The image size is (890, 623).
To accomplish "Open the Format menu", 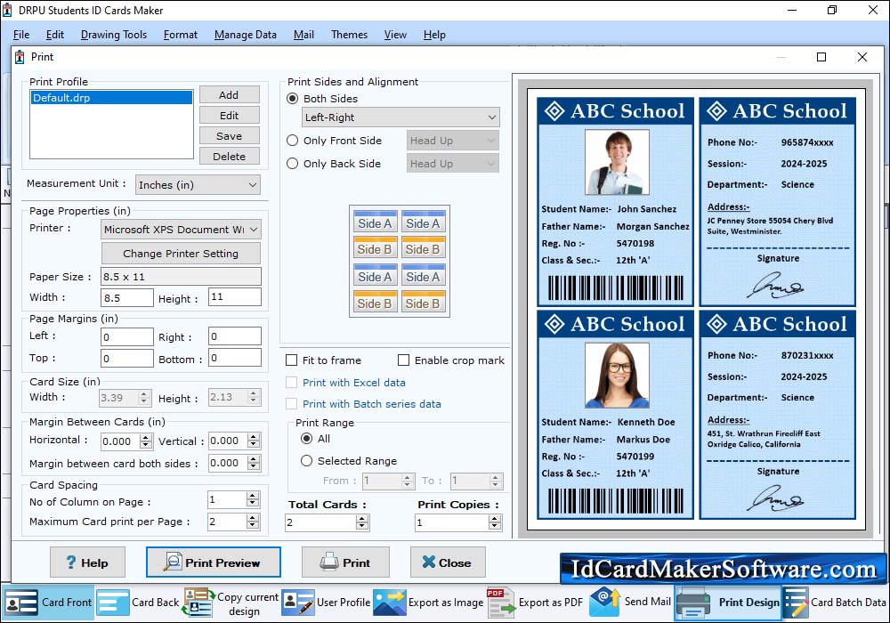I will (x=181, y=35).
